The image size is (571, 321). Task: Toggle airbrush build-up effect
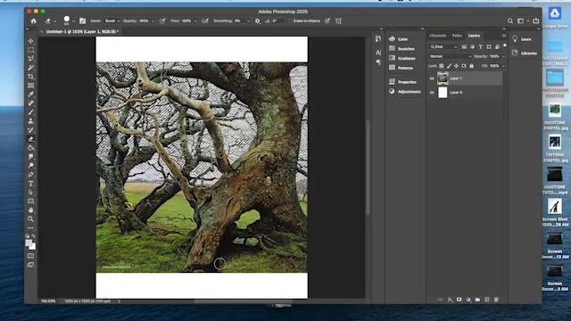(x=205, y=21)
